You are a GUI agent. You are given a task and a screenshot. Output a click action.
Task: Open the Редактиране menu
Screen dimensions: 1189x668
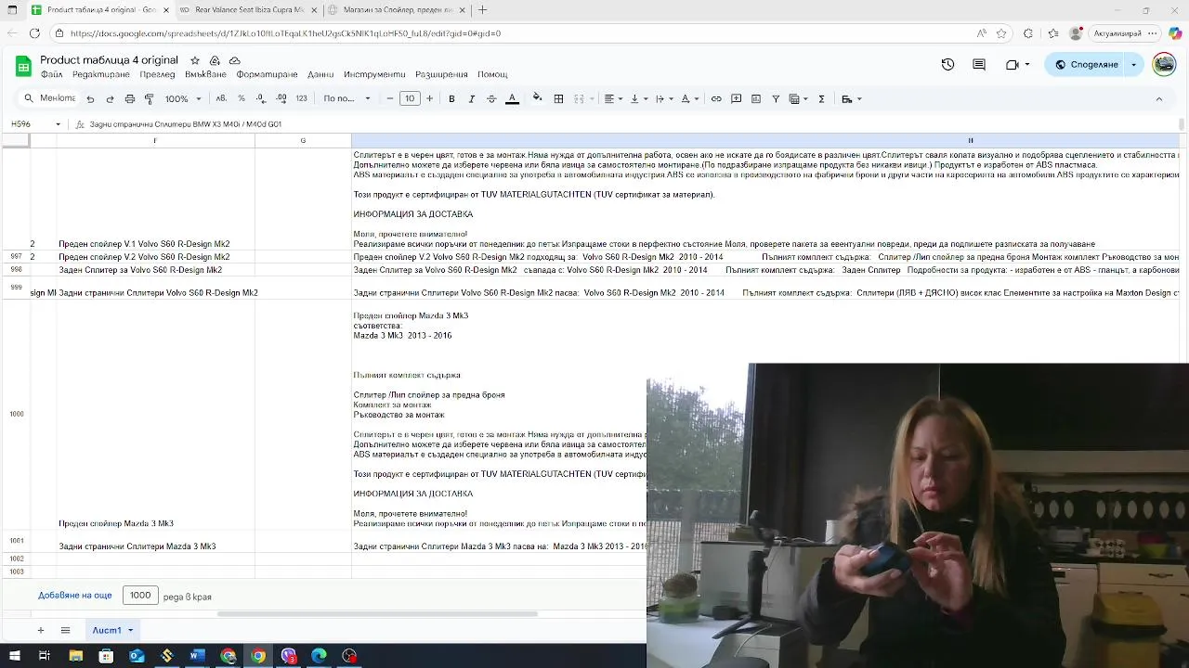point(101,74)
